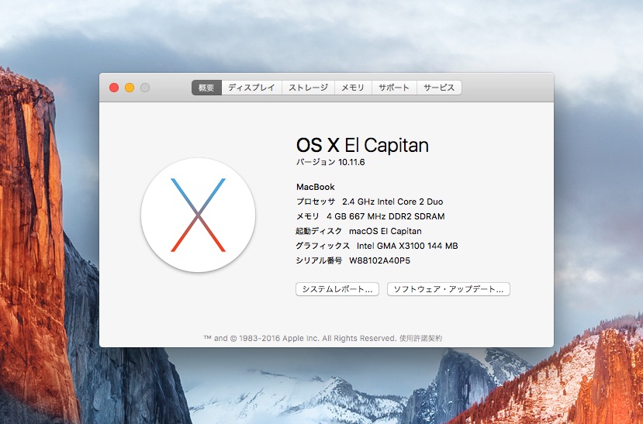Click the システムレポート... button
Viewport: 643px width, 424px height.
tap(337, 289)
